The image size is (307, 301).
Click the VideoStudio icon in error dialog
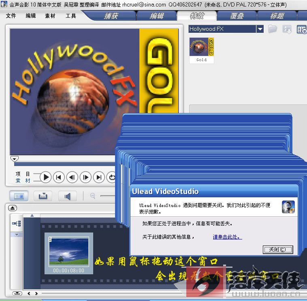(288, 207)
